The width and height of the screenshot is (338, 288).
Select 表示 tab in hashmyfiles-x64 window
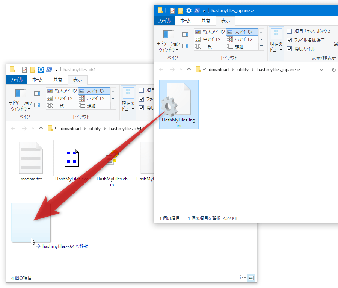[x=78, y=80]
